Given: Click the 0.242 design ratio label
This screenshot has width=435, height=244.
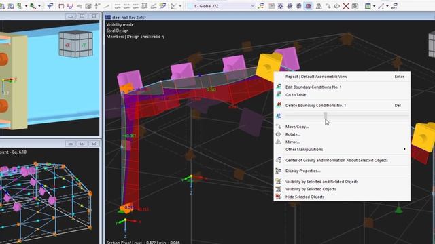Looking at the screenshot, I should [211, 89].
